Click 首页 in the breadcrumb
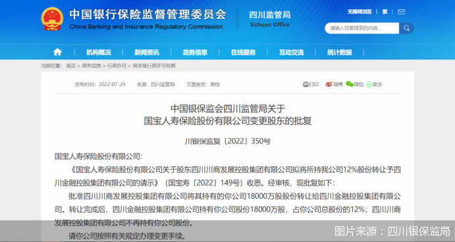This screenshot has width=455, height=242. tap(71, 66)
